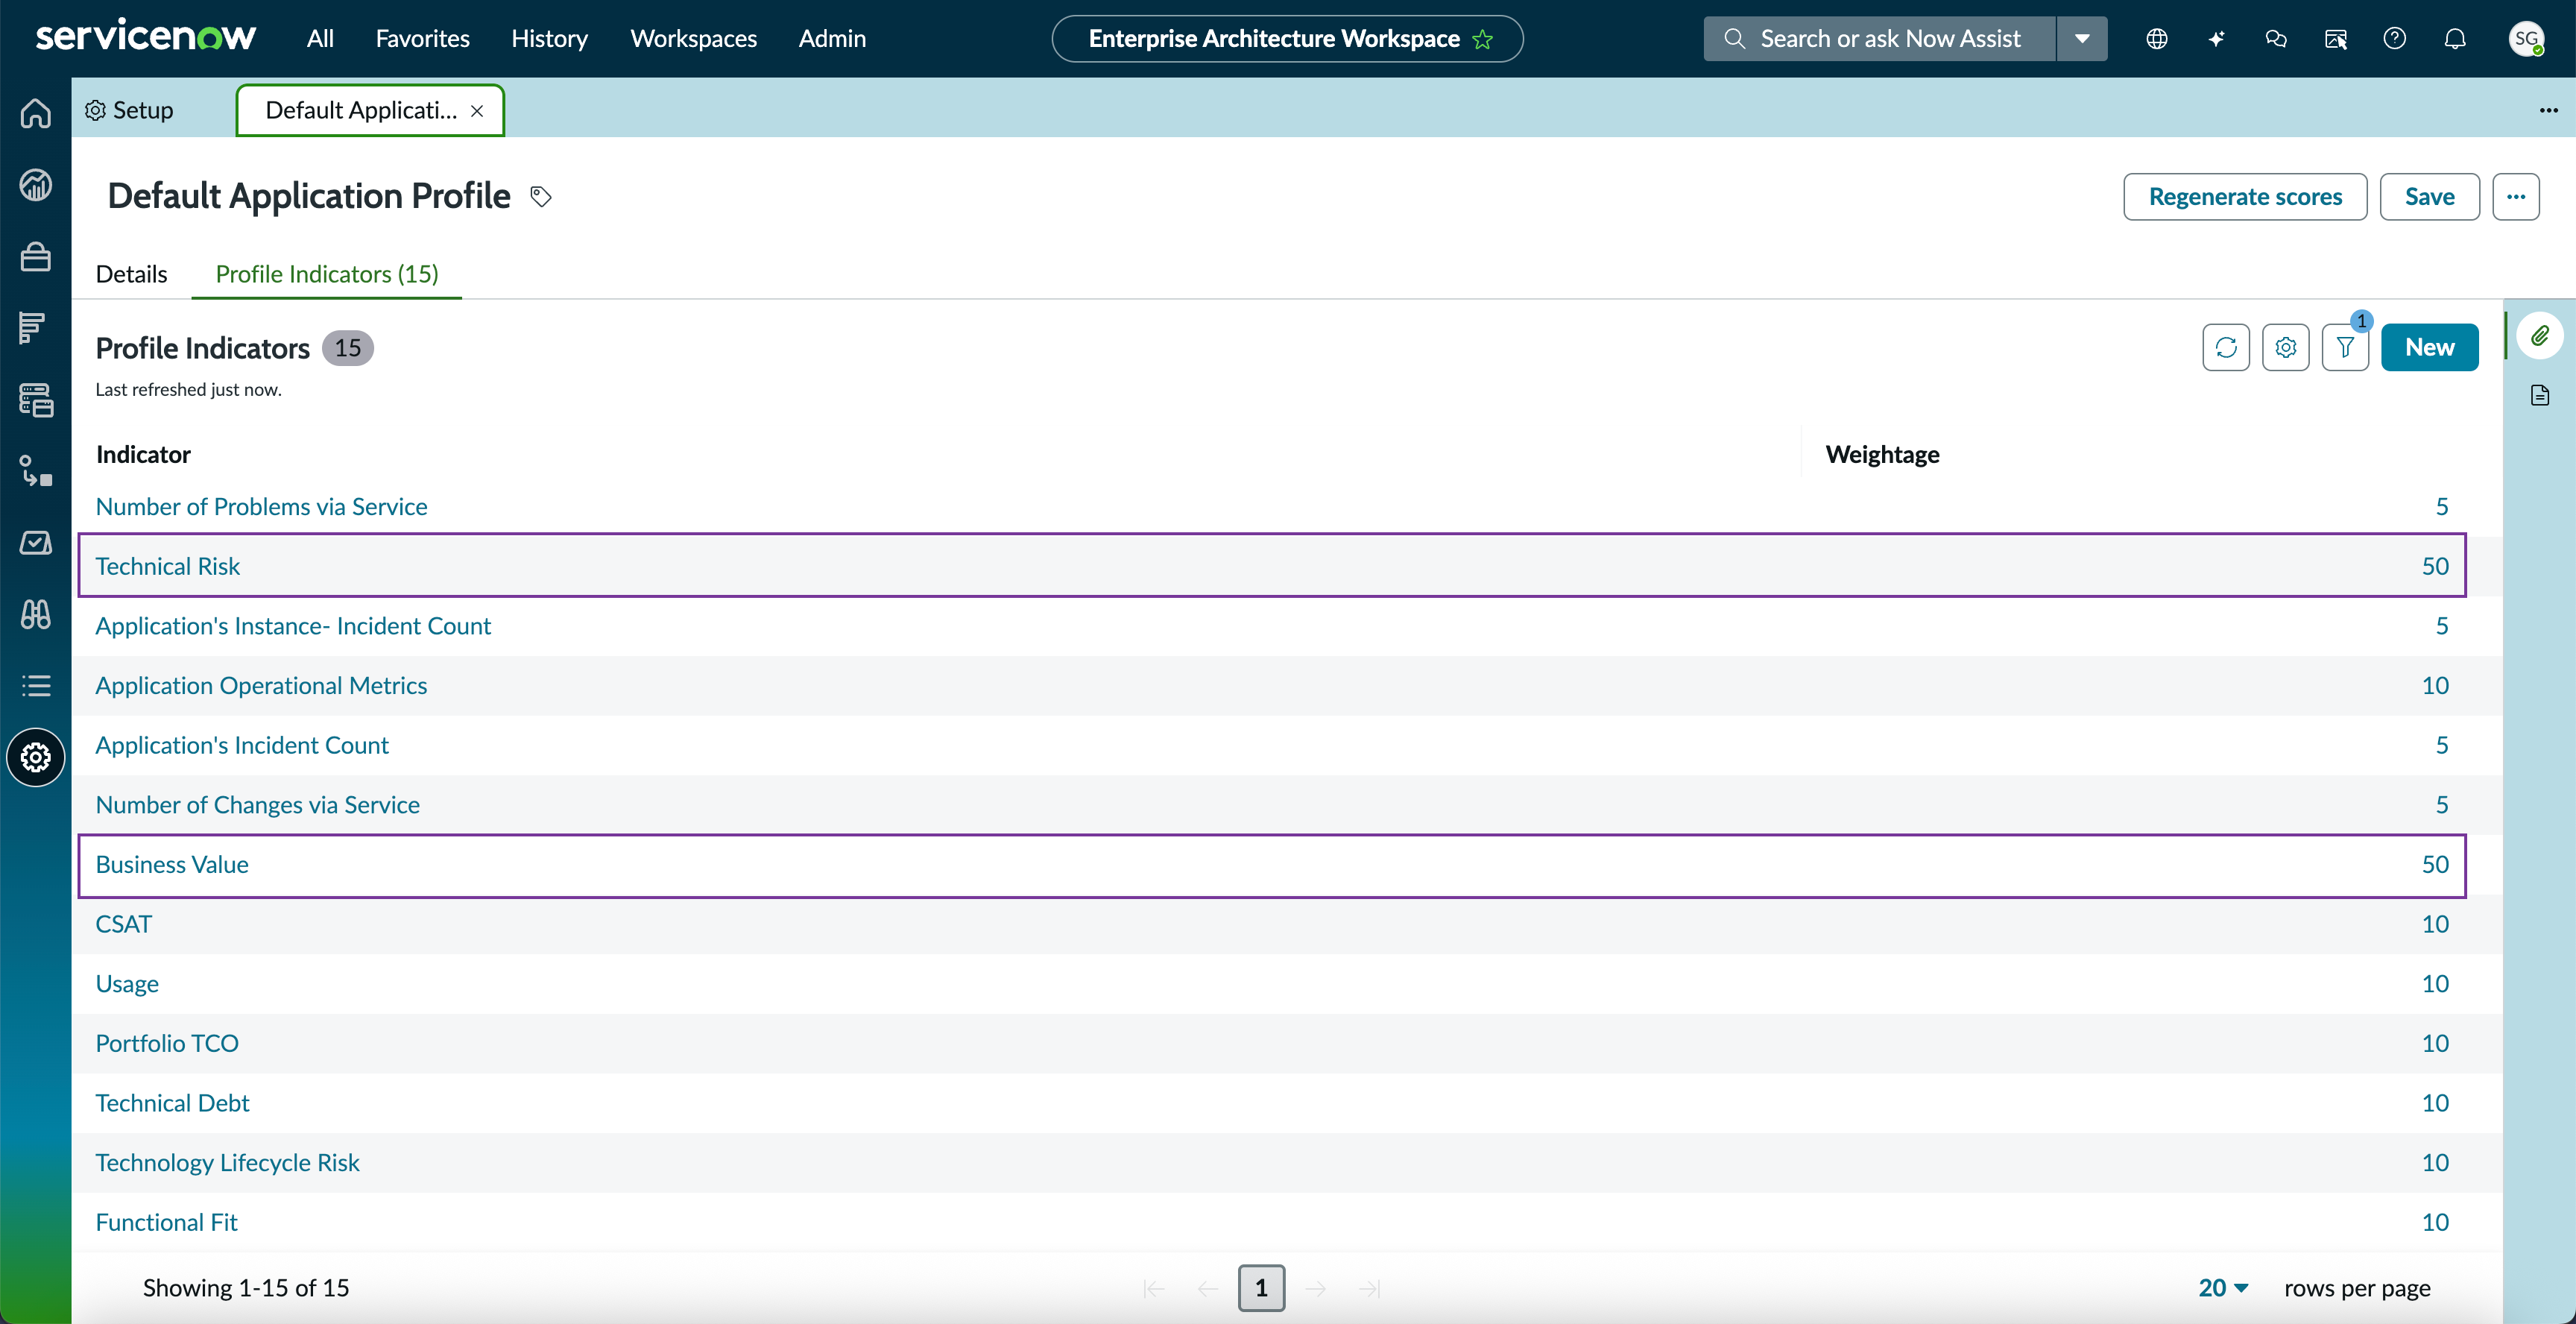Viewport: 2576px width, 1324px height.
Task: Click the Search or ask Now Assist field
Action: (1880, 39)
